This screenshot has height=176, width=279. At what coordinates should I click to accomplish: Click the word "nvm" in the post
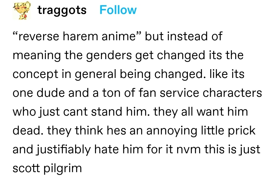pos(189,150)
